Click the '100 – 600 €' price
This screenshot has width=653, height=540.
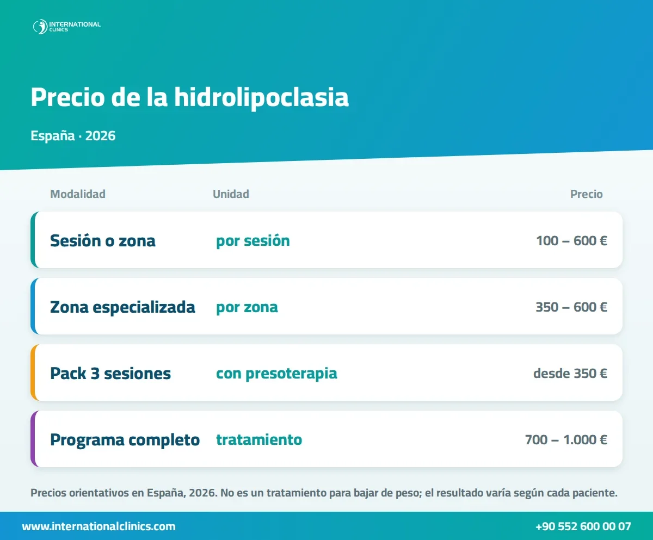(x=571, y=240)
